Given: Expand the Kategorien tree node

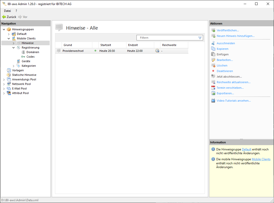Looking at the screenshot, I should coord(14,66).
